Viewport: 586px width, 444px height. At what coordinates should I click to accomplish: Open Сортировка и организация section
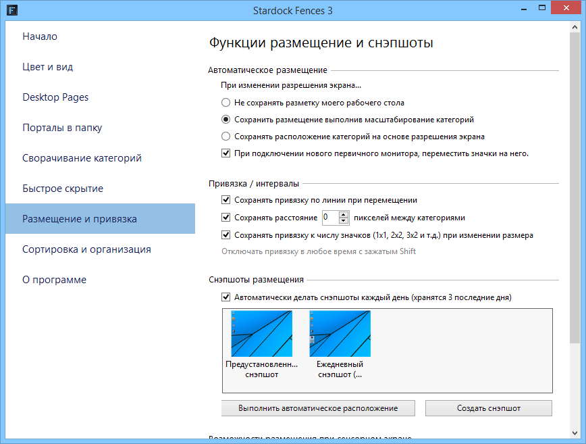click(x=86, y=249)
